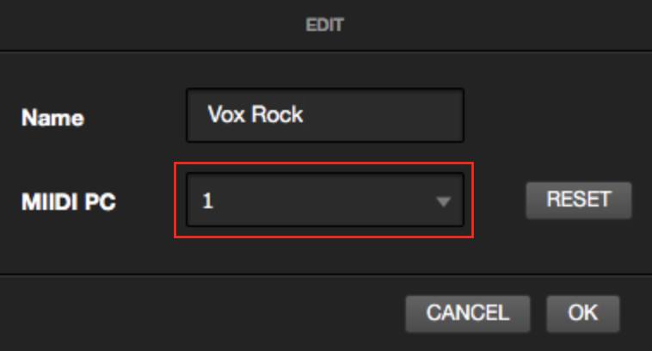Click the RESET button
652x351 pixels.
point(578,200)
